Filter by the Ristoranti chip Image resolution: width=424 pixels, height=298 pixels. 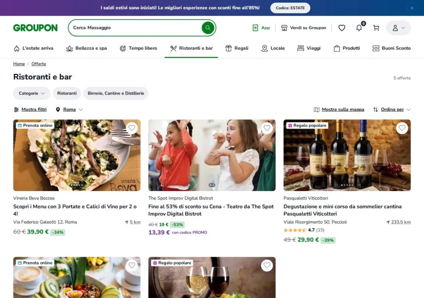67,93
